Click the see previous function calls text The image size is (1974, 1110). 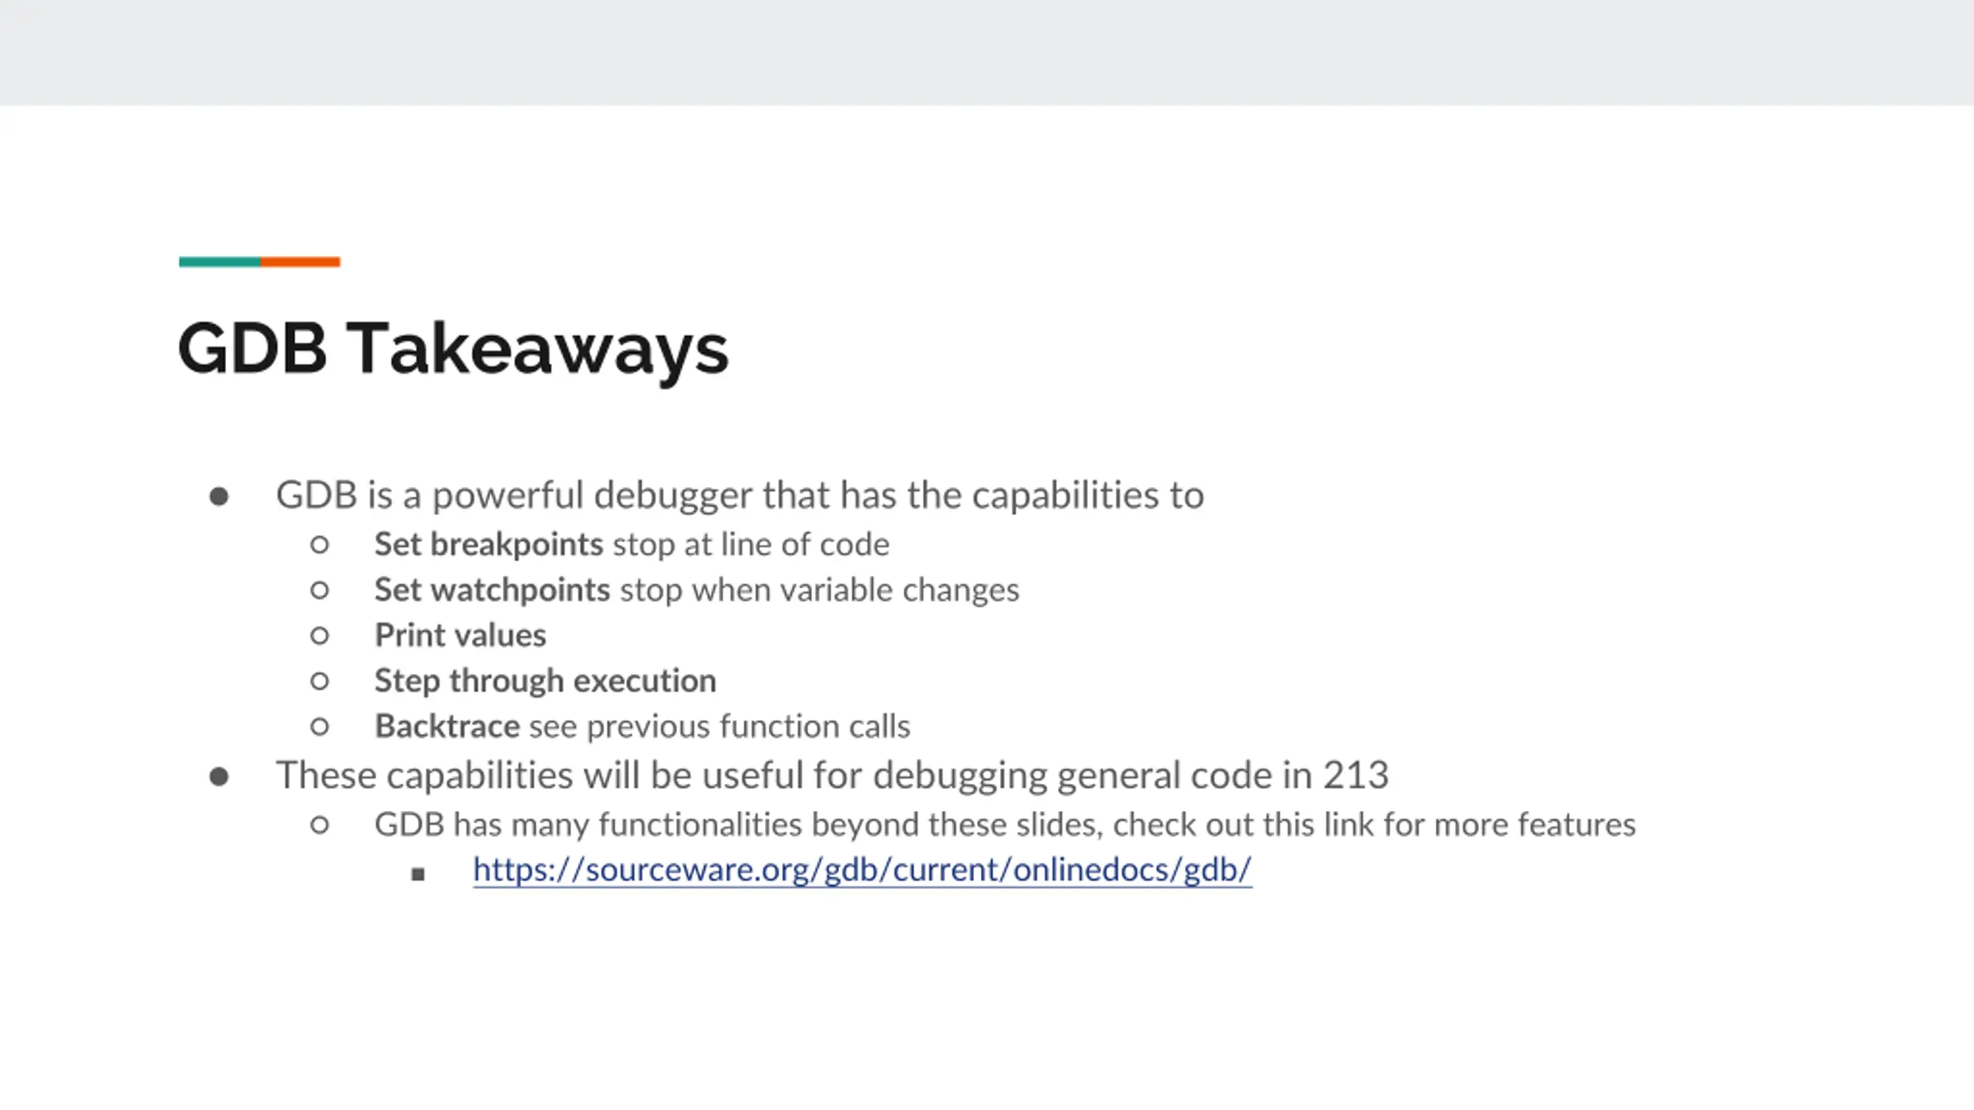coord(719,726)
